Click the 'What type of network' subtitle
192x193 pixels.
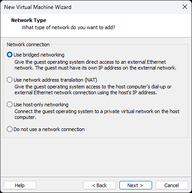(68, 27)
